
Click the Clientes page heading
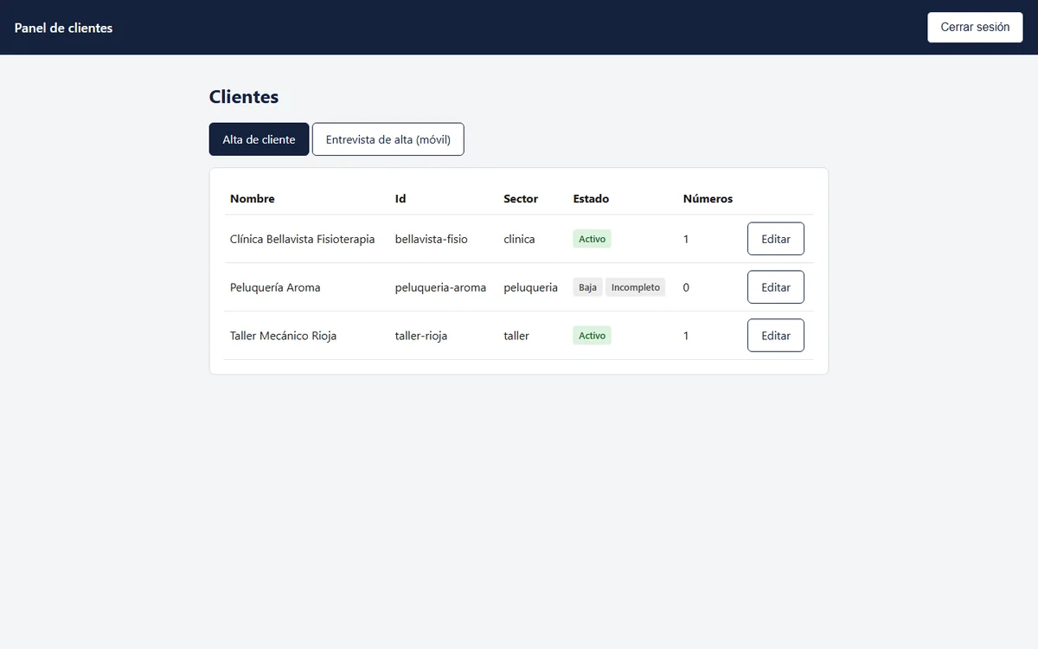click(x=244, y=97)
